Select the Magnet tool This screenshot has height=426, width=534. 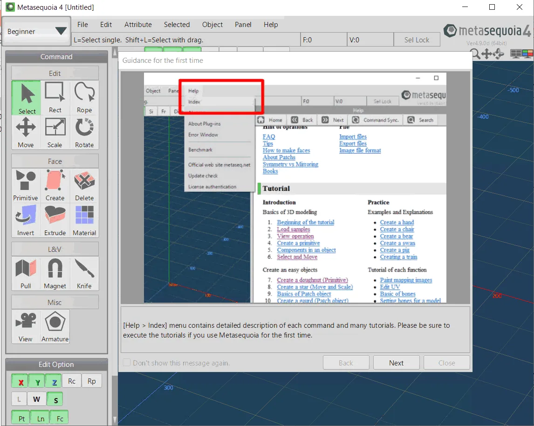[55, 274]
